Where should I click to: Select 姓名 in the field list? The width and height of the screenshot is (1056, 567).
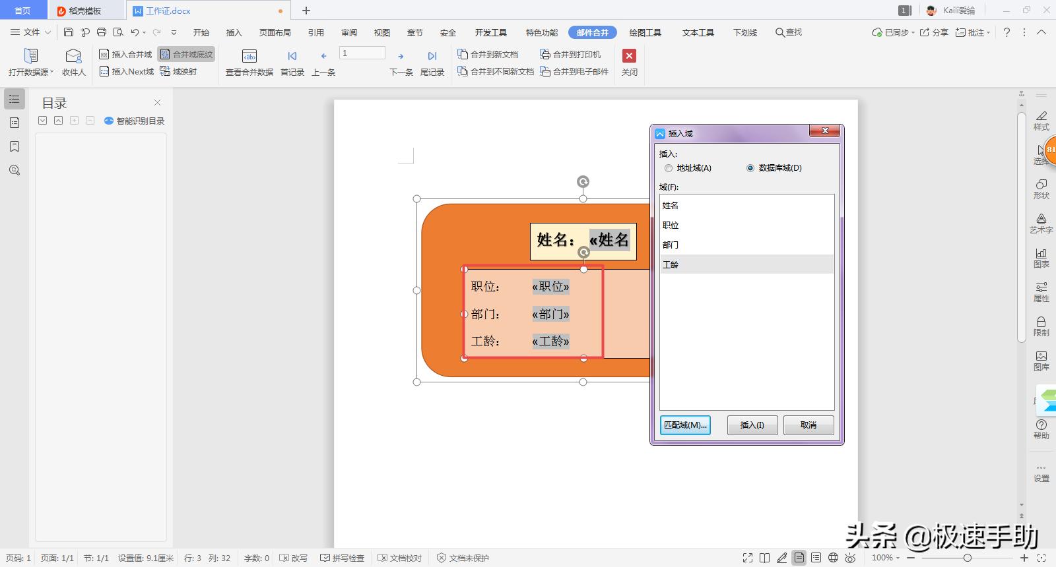pos(746,206)
